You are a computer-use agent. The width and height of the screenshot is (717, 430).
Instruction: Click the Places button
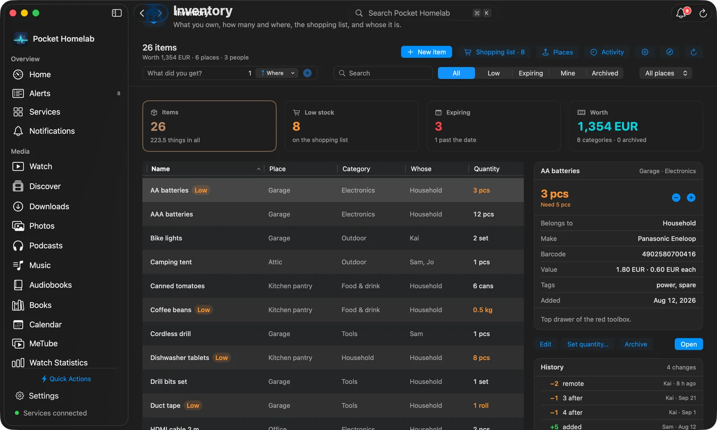point(557,52)
